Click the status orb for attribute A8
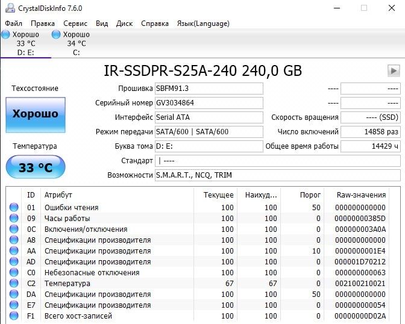Viewport: 405px width, 324px height. pyautogui.click(x=14, y=240)
